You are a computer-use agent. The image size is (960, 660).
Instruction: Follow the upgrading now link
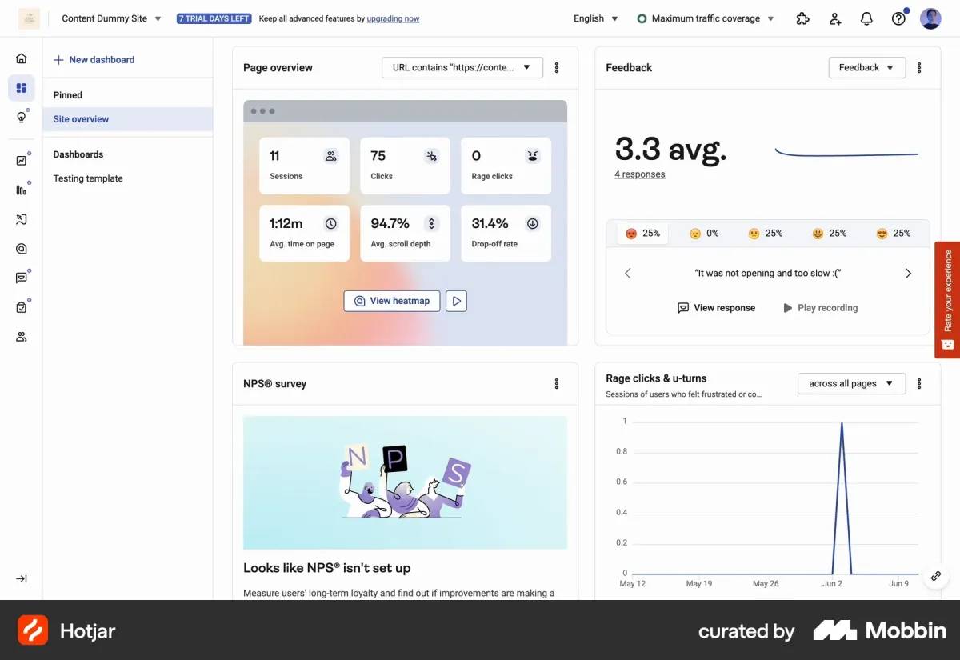click(393, 18)
